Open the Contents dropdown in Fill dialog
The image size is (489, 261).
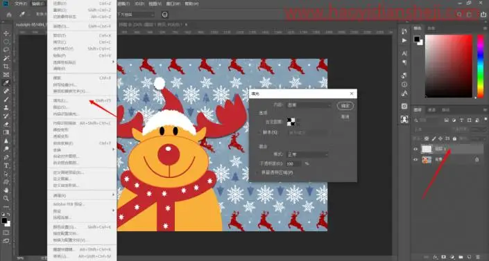coord(309,105)
